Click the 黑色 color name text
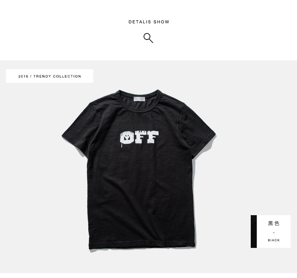 point(274,223)
